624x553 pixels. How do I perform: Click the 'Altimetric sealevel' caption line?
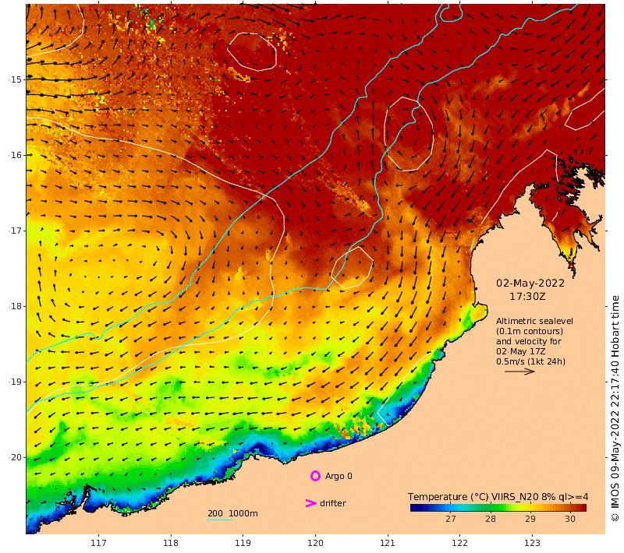coord(534,321)
